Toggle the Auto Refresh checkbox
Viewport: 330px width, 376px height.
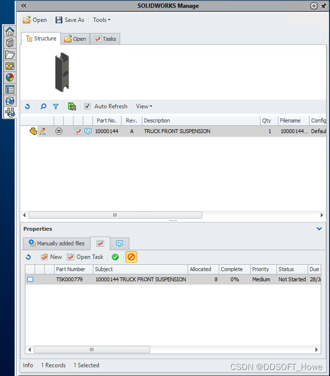87,106
